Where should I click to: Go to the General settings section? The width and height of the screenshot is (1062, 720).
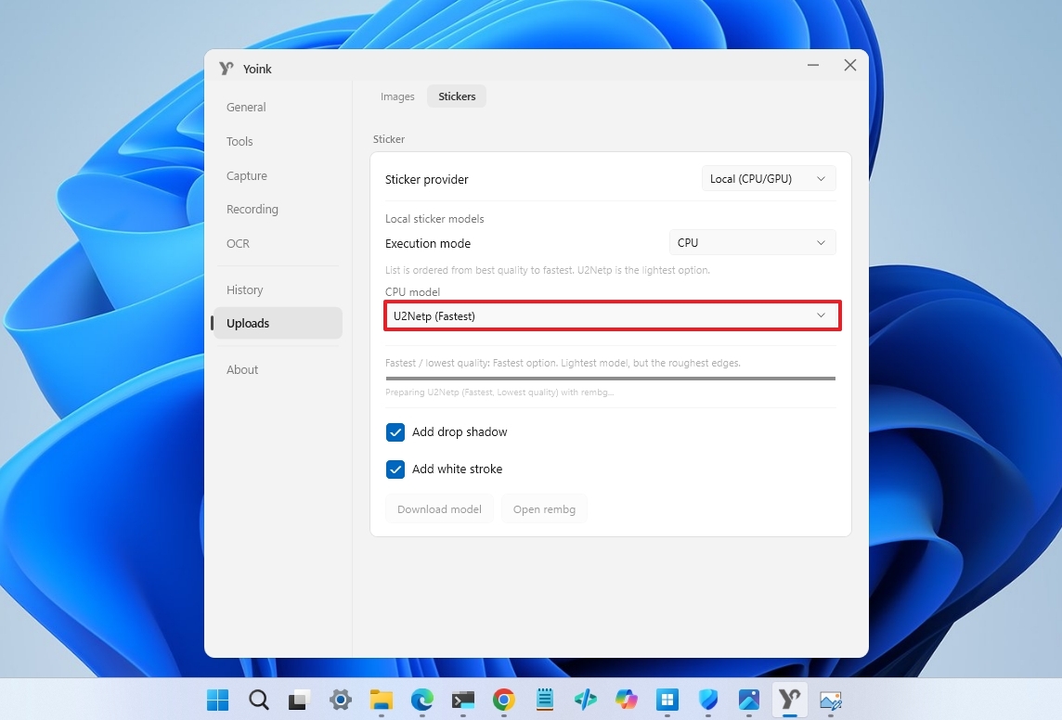coord(246,108)
